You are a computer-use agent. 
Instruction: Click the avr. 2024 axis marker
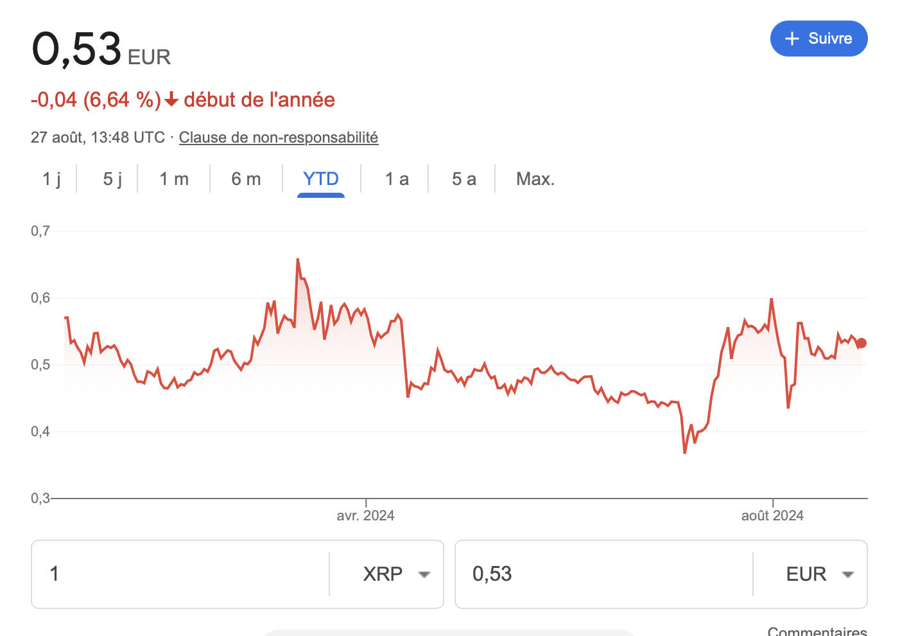(x=365, y=515)
